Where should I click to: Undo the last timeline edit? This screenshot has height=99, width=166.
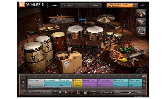tap(22, 76)
